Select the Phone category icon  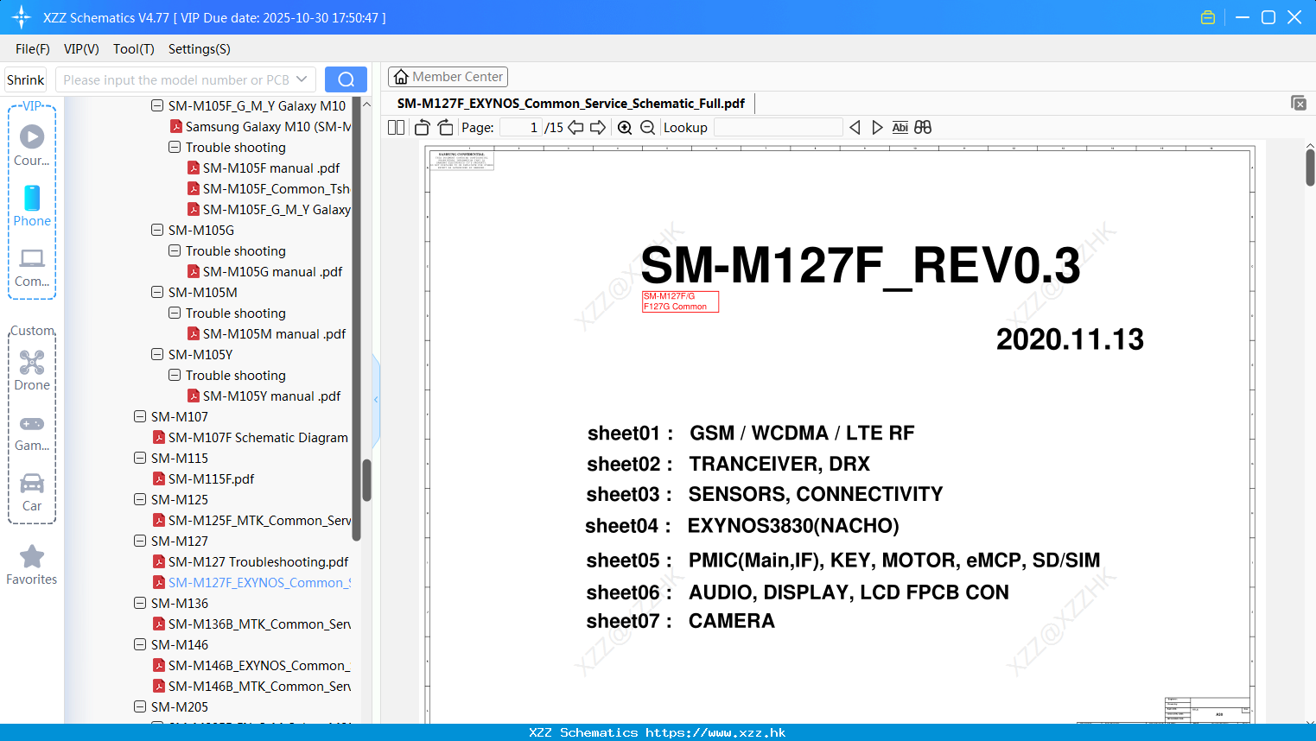32,206
